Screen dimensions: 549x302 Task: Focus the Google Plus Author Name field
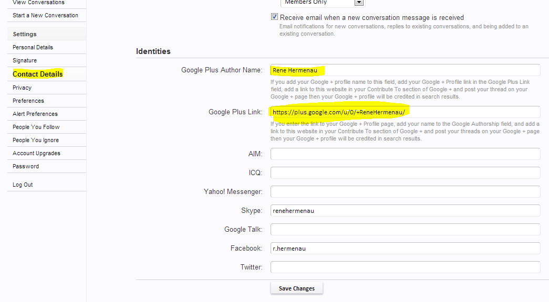405,70
